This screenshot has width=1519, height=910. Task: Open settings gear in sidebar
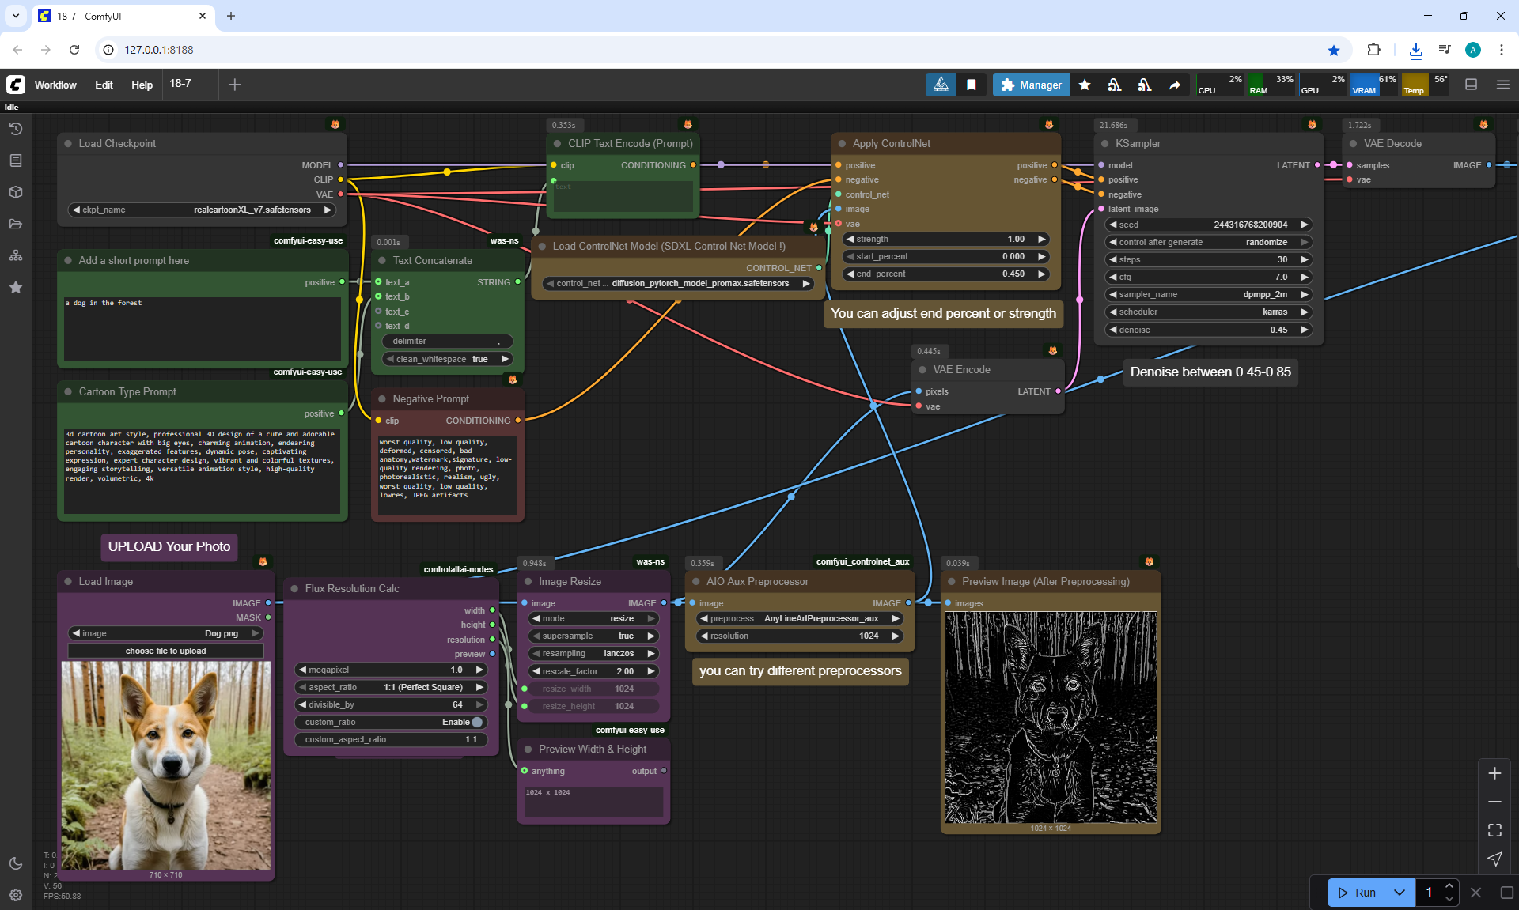pos(16,895)
